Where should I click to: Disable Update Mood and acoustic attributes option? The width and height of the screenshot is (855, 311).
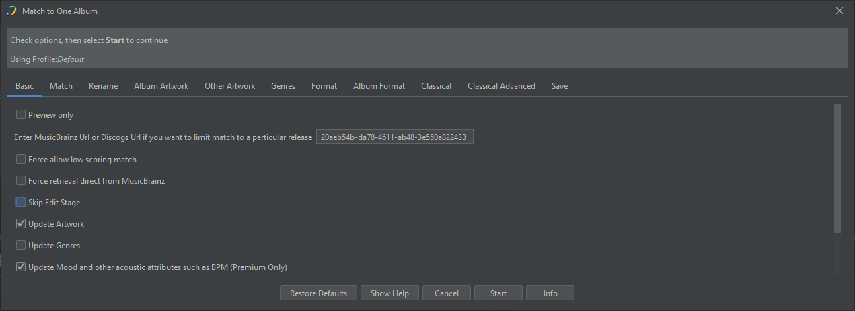click(x=21, y=267)
